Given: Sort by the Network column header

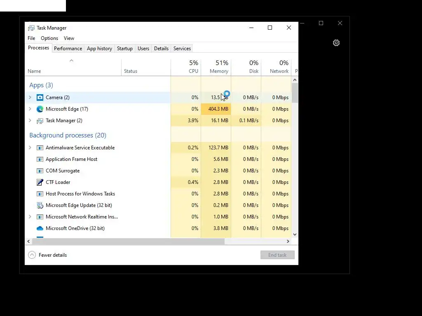Looking at the screenshot, I should (x=277, y=67).
